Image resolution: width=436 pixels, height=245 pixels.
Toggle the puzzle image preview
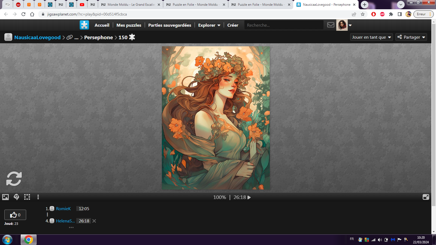5,197
